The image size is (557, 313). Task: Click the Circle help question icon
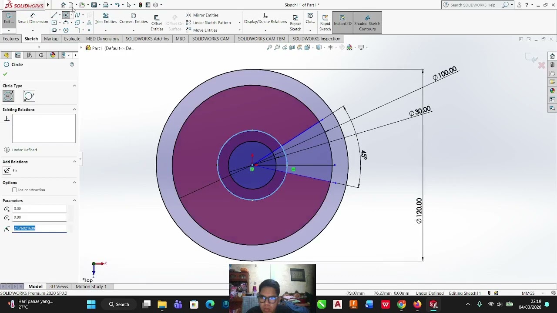72,64
